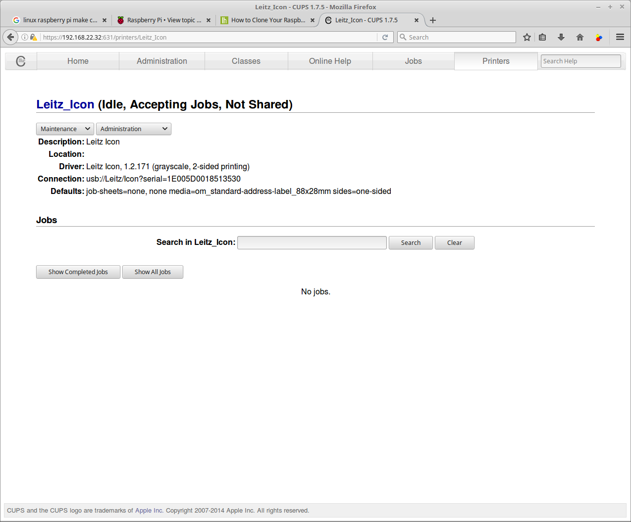This screenshot has height=522, width=631.
Task: Open the Classes tab
Action: [246, 61]
